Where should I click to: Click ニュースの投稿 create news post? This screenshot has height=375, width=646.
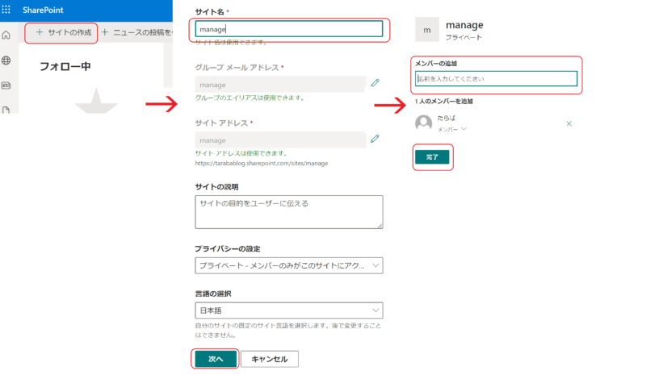tap(137, 32)
